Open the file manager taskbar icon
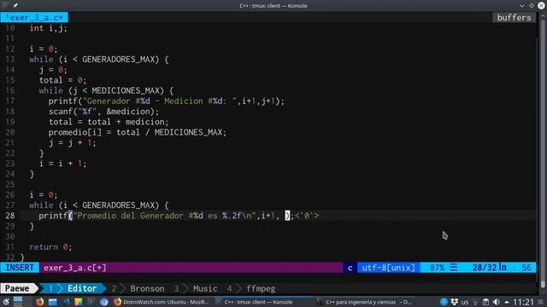The height and width of the screenshot is (307, 547). click(x=53, y=302)
